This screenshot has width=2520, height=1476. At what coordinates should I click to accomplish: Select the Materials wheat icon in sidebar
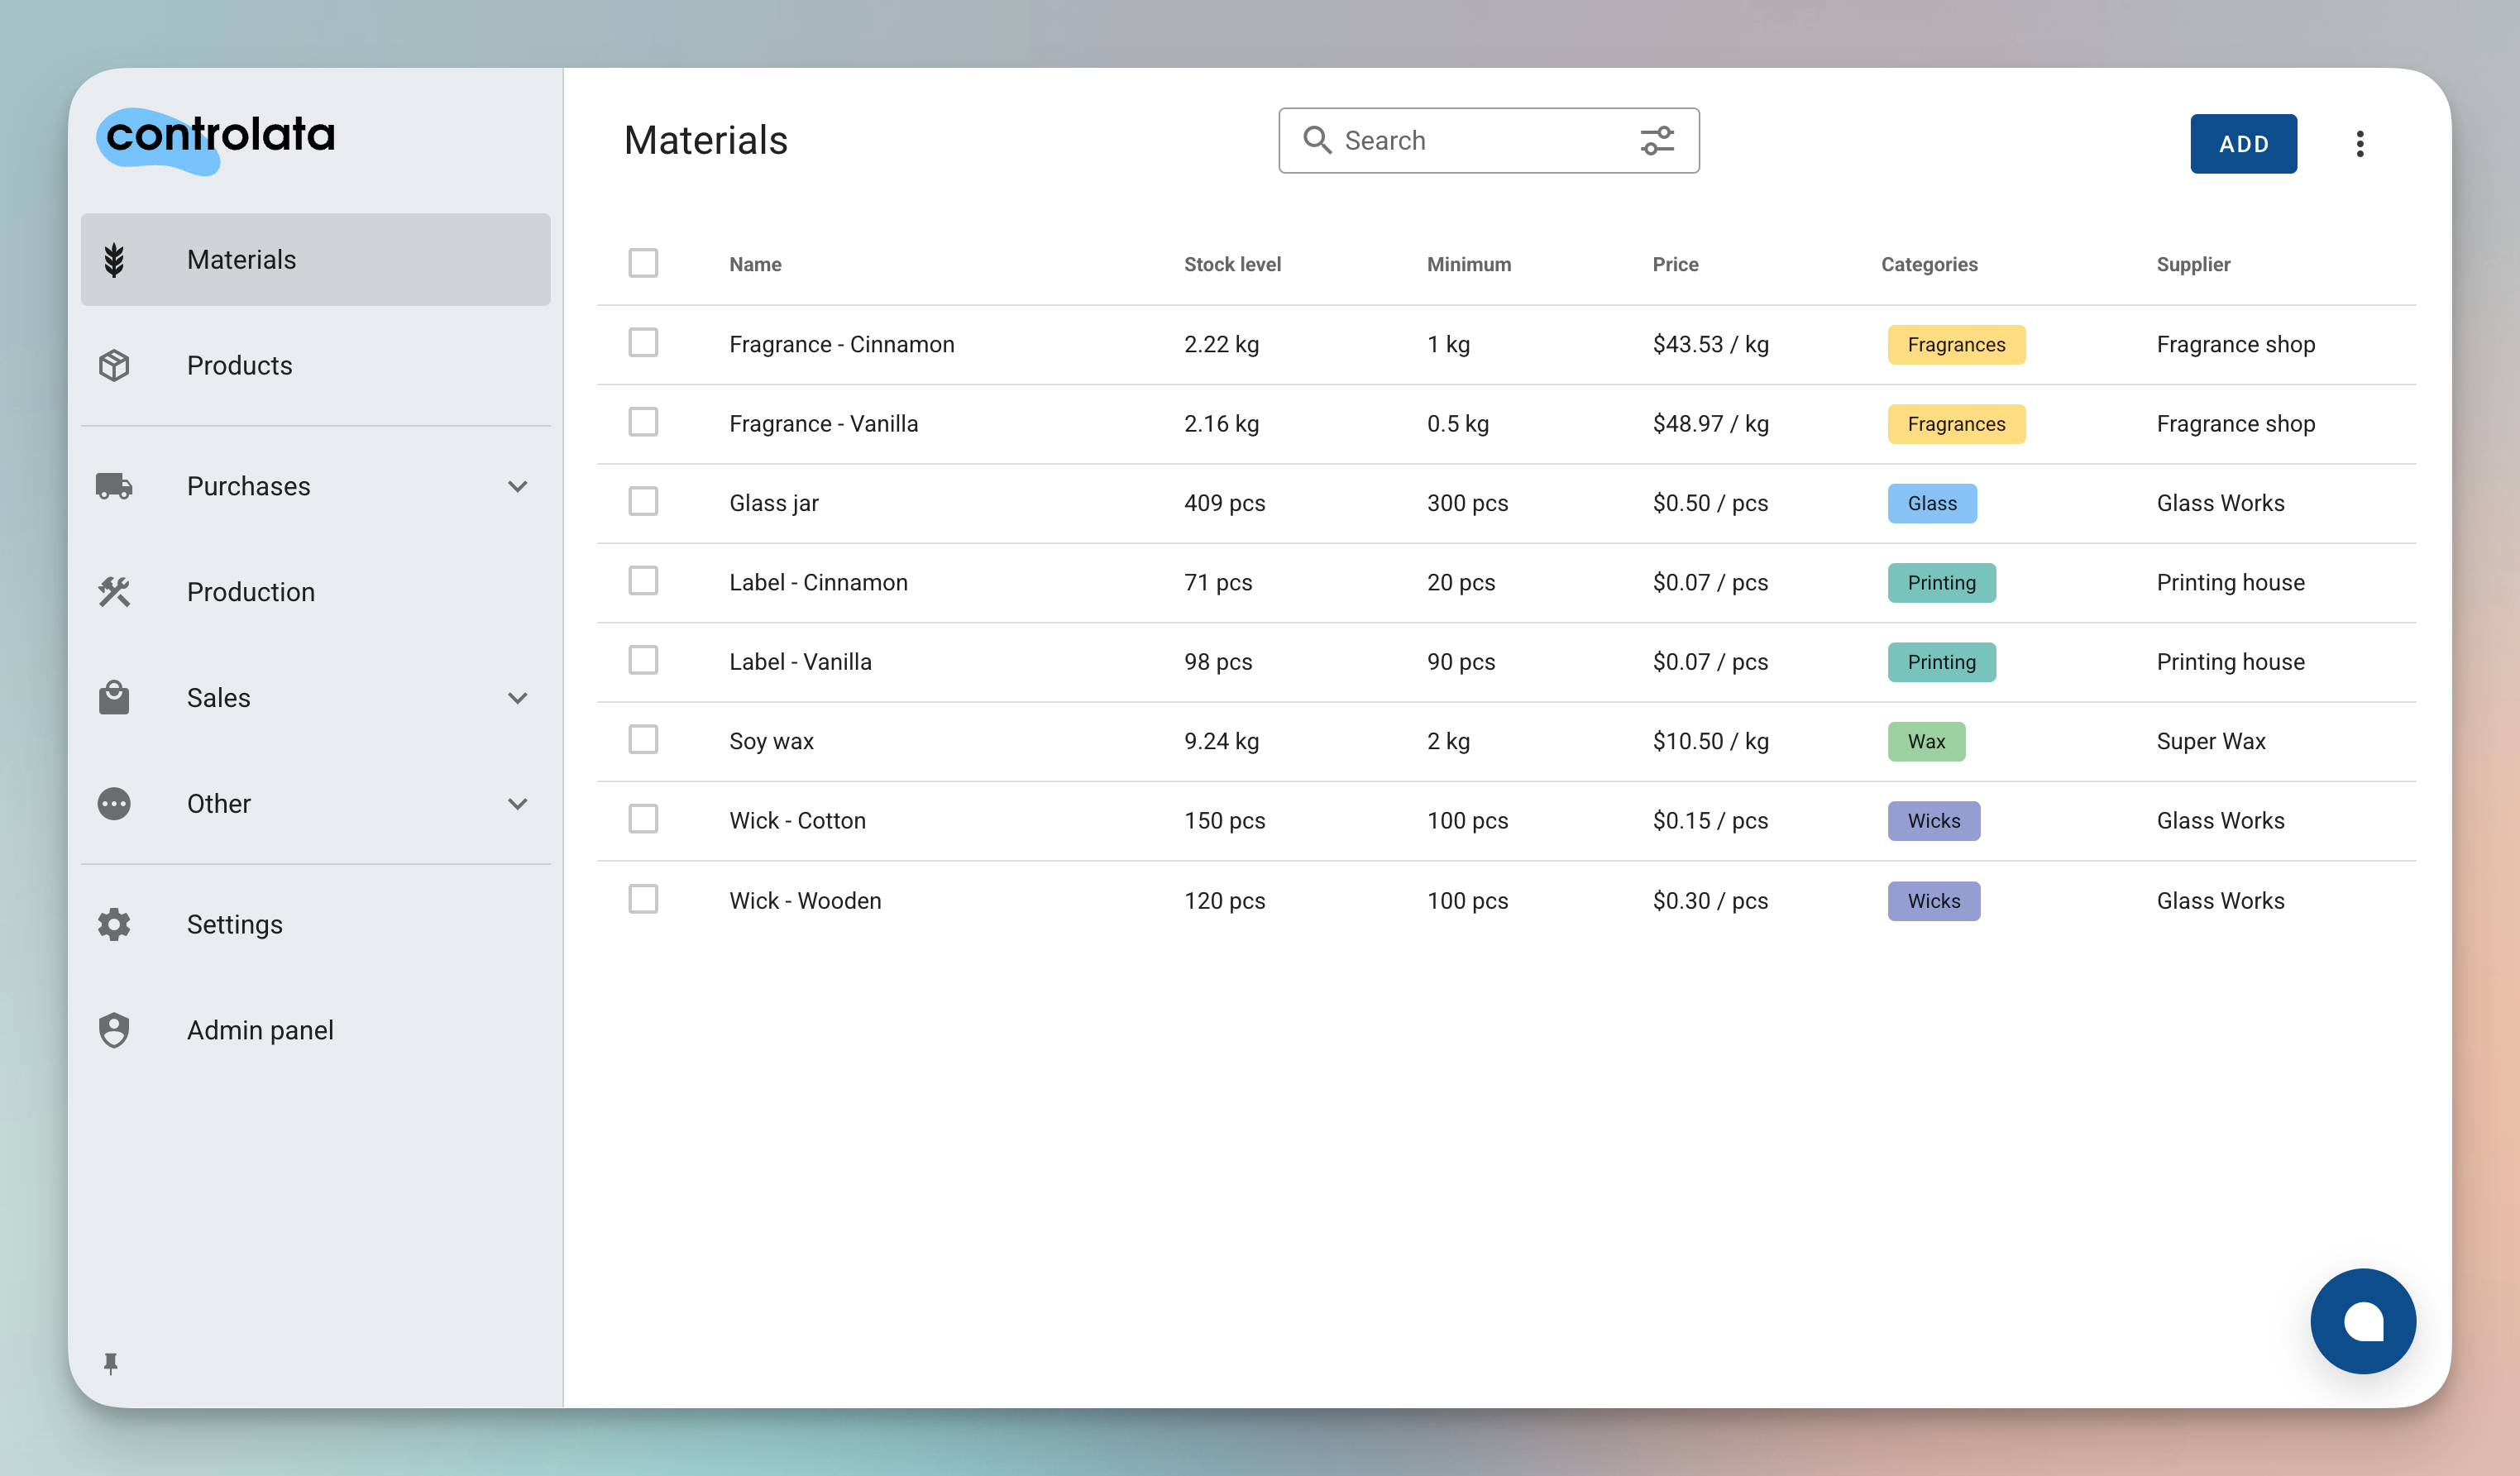coord(114,259)
